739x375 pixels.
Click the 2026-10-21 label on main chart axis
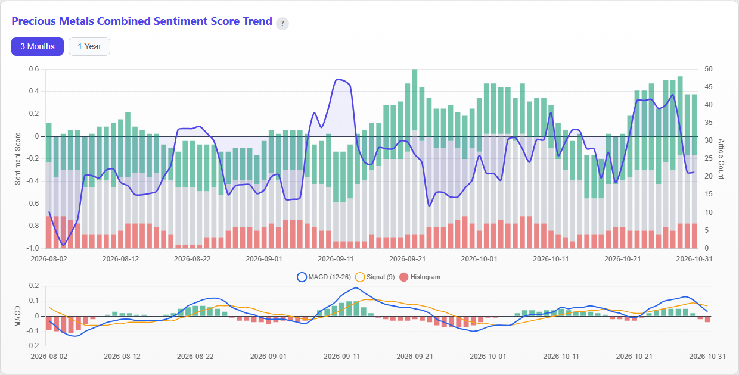click(622, 259)
